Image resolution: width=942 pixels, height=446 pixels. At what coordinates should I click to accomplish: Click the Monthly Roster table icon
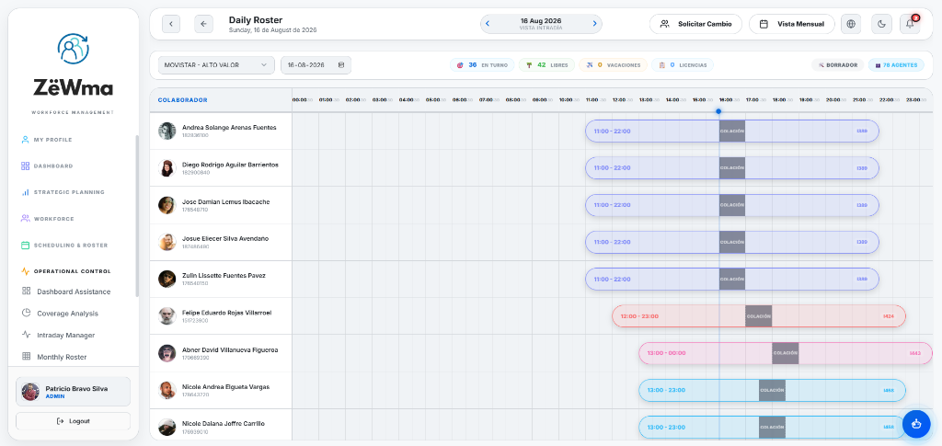[27, 357]
